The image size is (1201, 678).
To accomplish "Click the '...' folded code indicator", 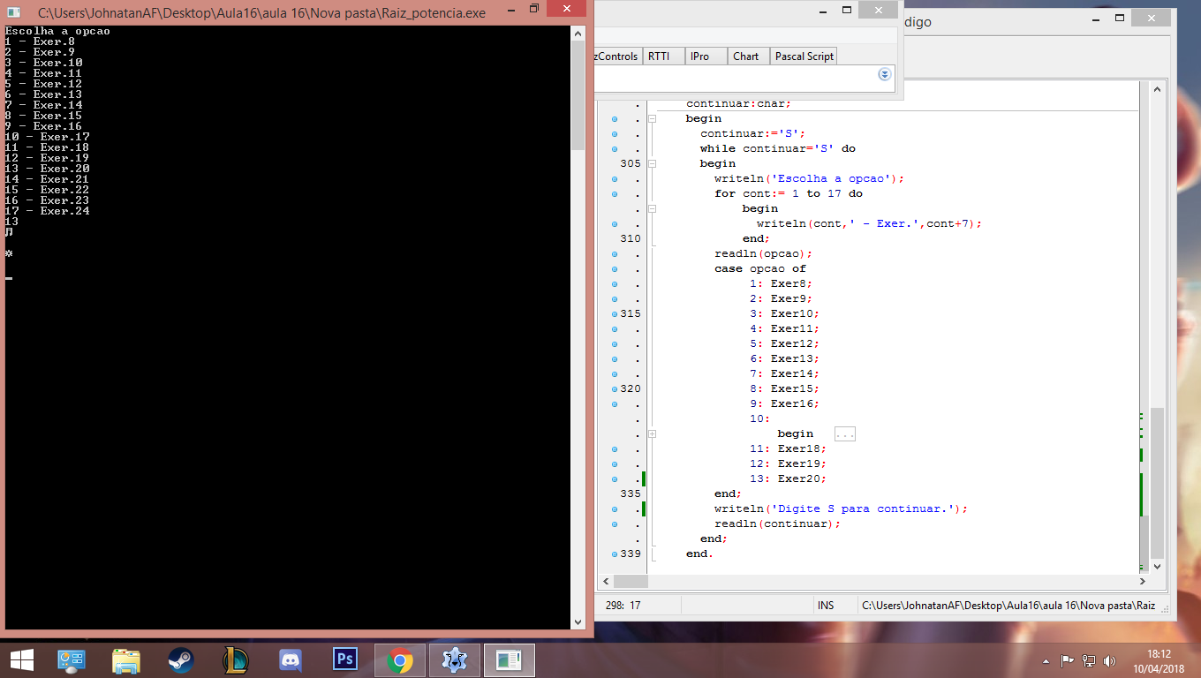I will pos(844,433).
